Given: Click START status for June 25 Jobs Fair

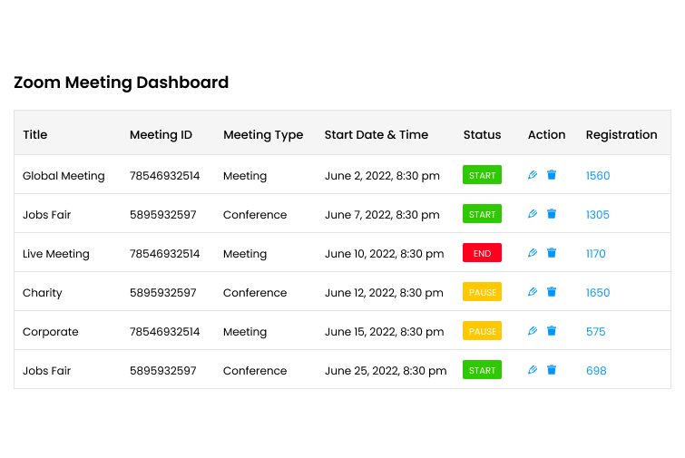Looking at the screenshot, I should 483,370.
